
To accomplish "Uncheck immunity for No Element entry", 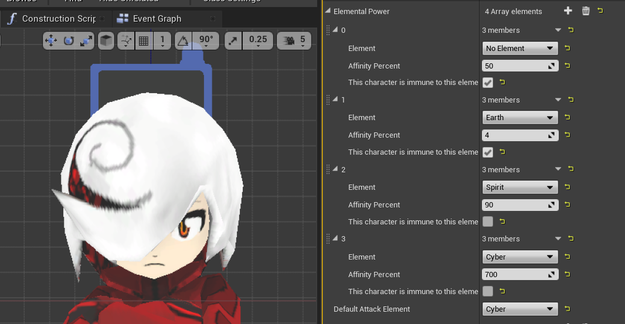I will 487,83.
